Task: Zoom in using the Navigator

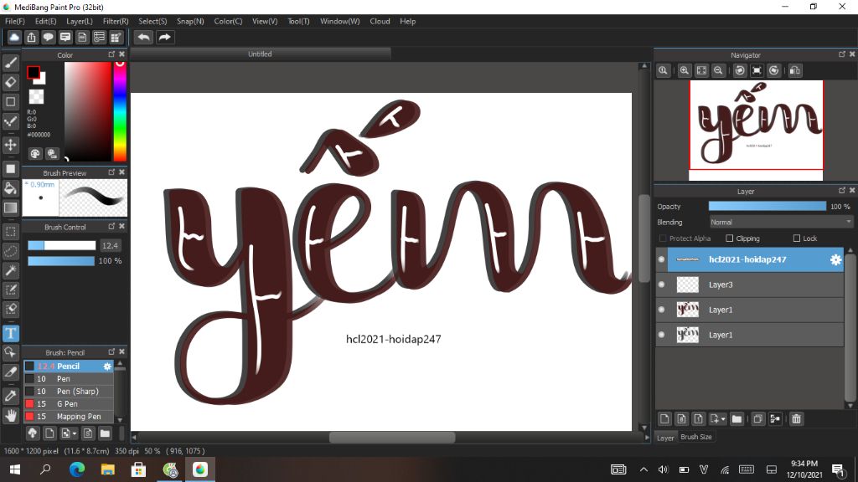Action: [x=684, y=70]
